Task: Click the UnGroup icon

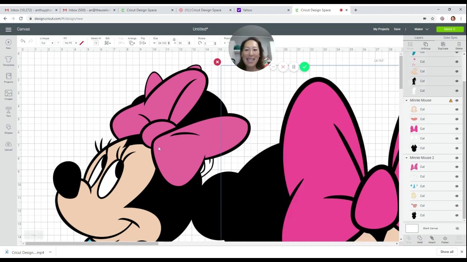Action: pyautogui.click(x=425, y=46)
